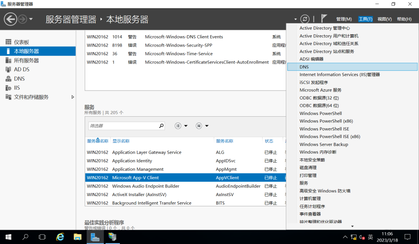Image resolution: width=419 pixels, height=244 pixels.
Task: Open the Windows Start menu
Action: [8, 237]
